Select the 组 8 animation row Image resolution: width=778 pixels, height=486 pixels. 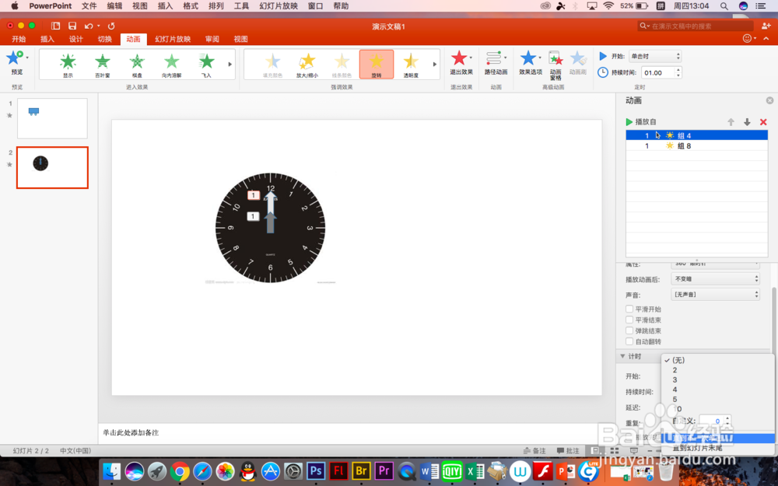[x=696, y=146]
